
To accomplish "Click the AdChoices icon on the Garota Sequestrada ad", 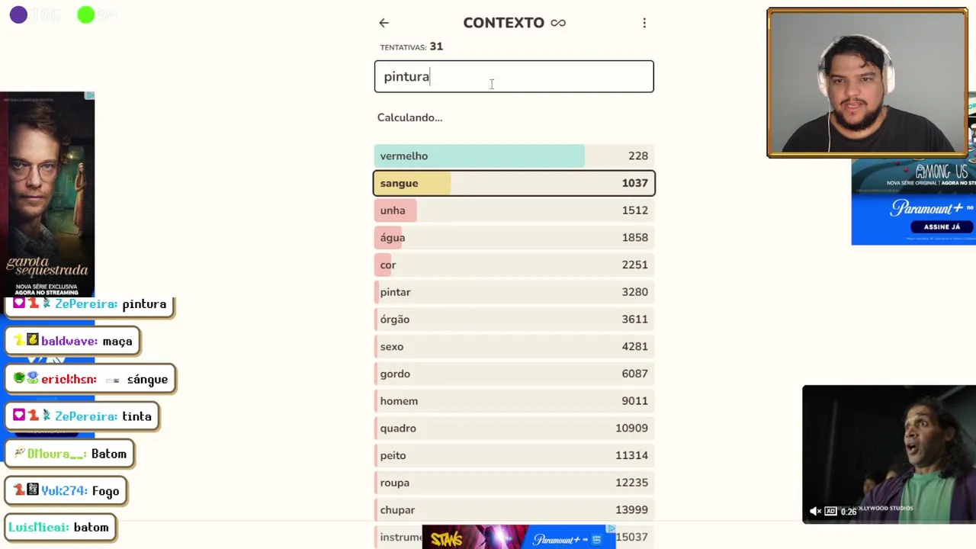I will tap(89, 95).
